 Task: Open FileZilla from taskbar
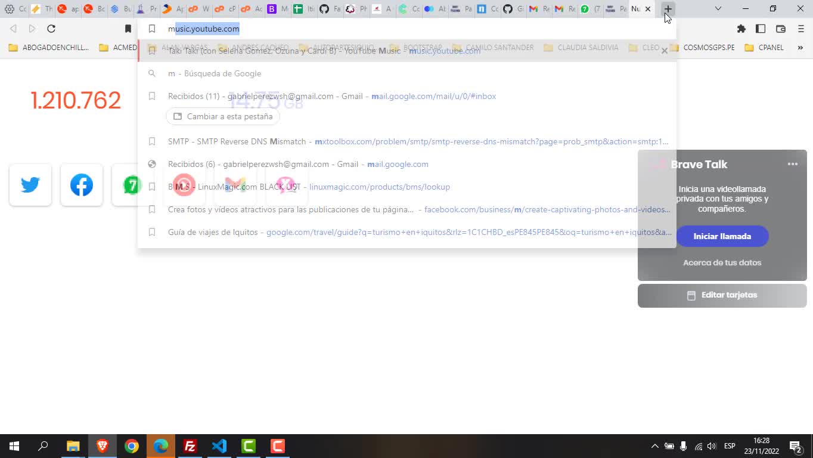190,446
